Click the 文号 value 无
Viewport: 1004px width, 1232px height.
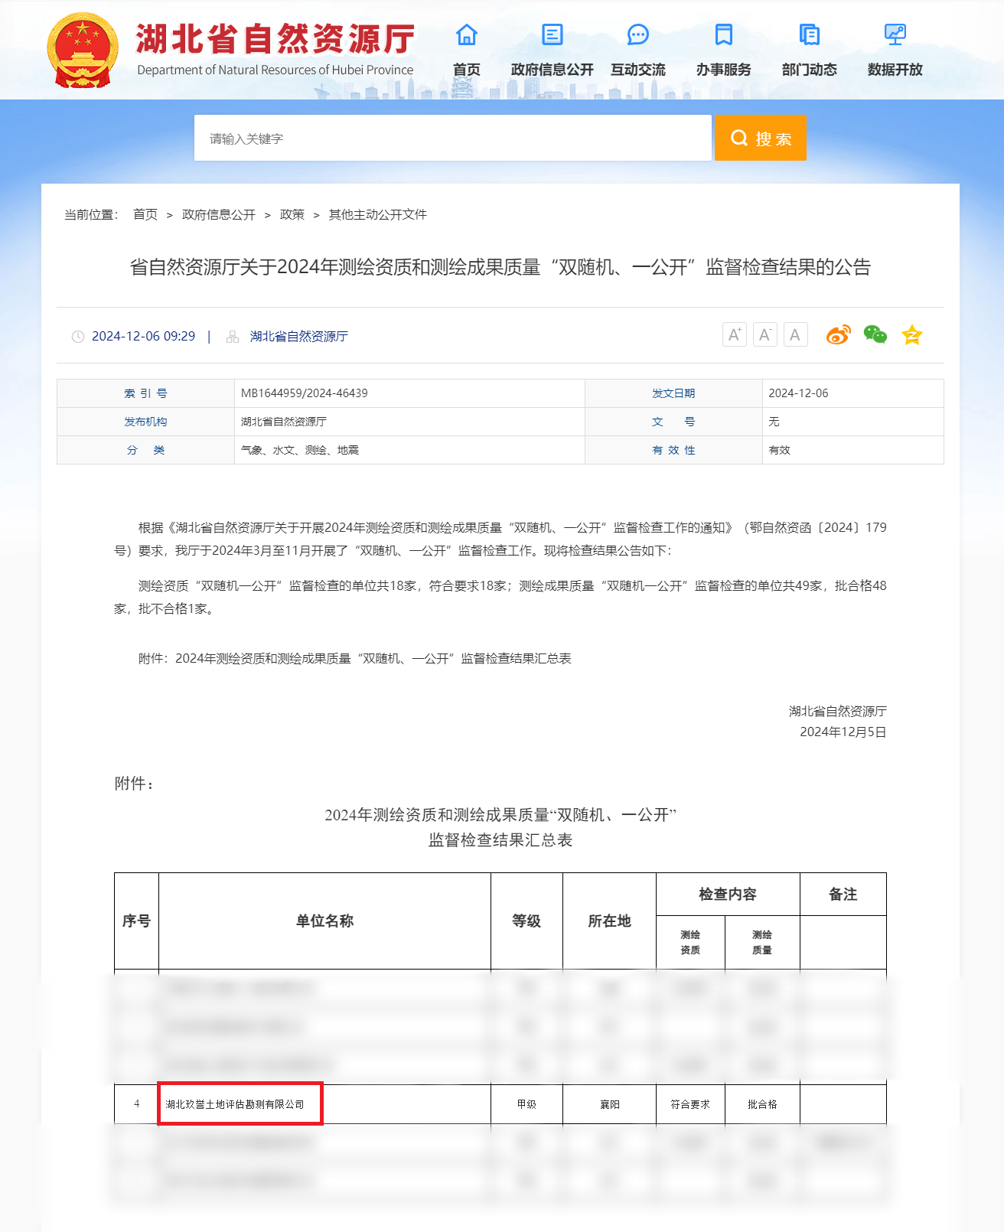(774, 422)
